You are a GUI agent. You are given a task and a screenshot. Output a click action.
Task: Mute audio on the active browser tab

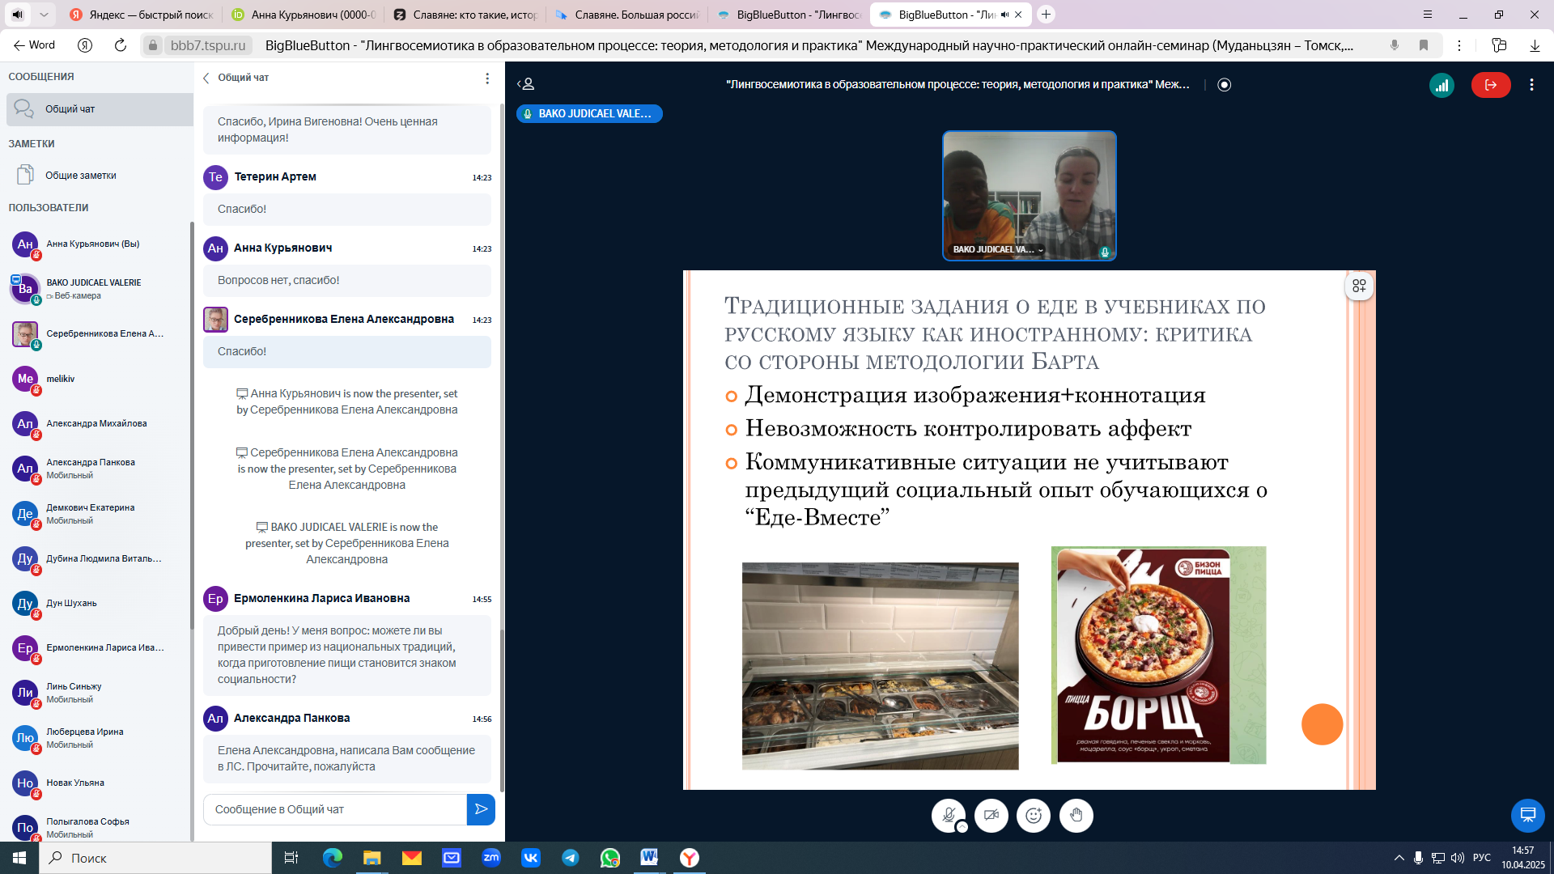[x=1004, y=15]
